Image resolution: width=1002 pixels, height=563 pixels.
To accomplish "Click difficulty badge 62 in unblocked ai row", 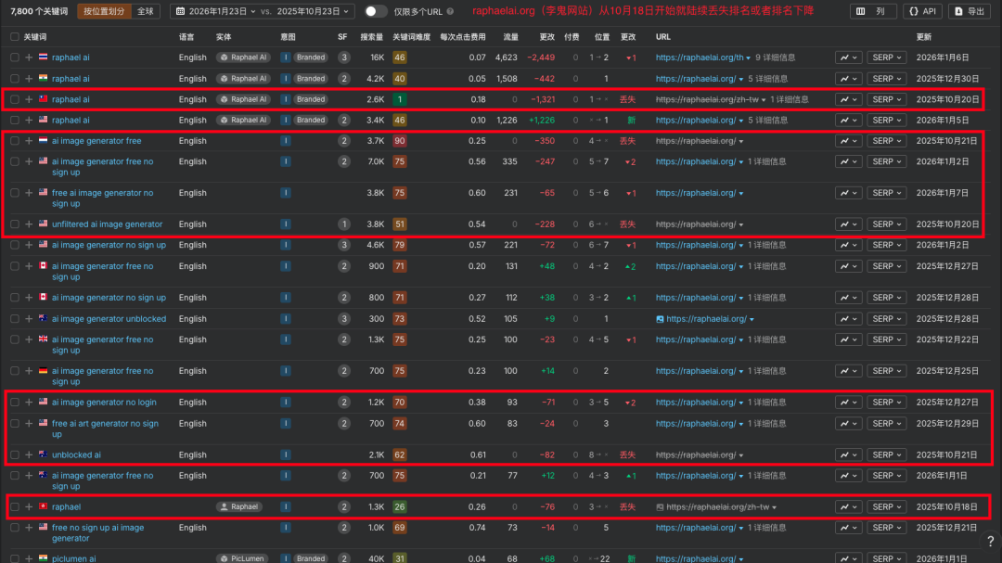I will 399,455.
